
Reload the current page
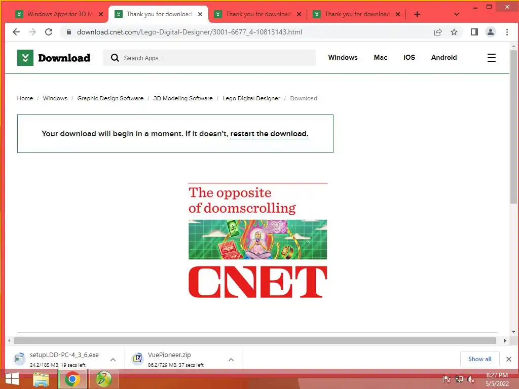pos(49,32)
